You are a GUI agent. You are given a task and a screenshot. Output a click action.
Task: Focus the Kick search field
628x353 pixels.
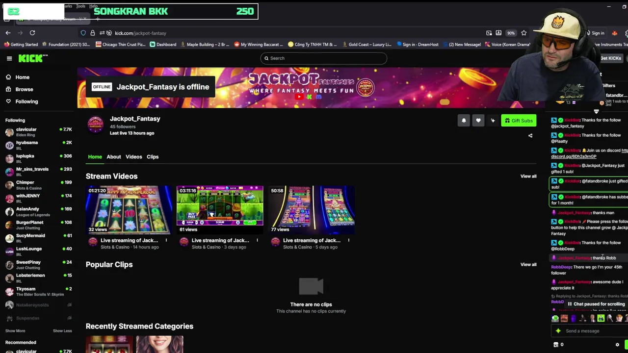point(324,58)
